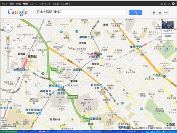This screenshot has width=177, height=133.
Task: Click the red marker A pin
Action: point(96,54)
